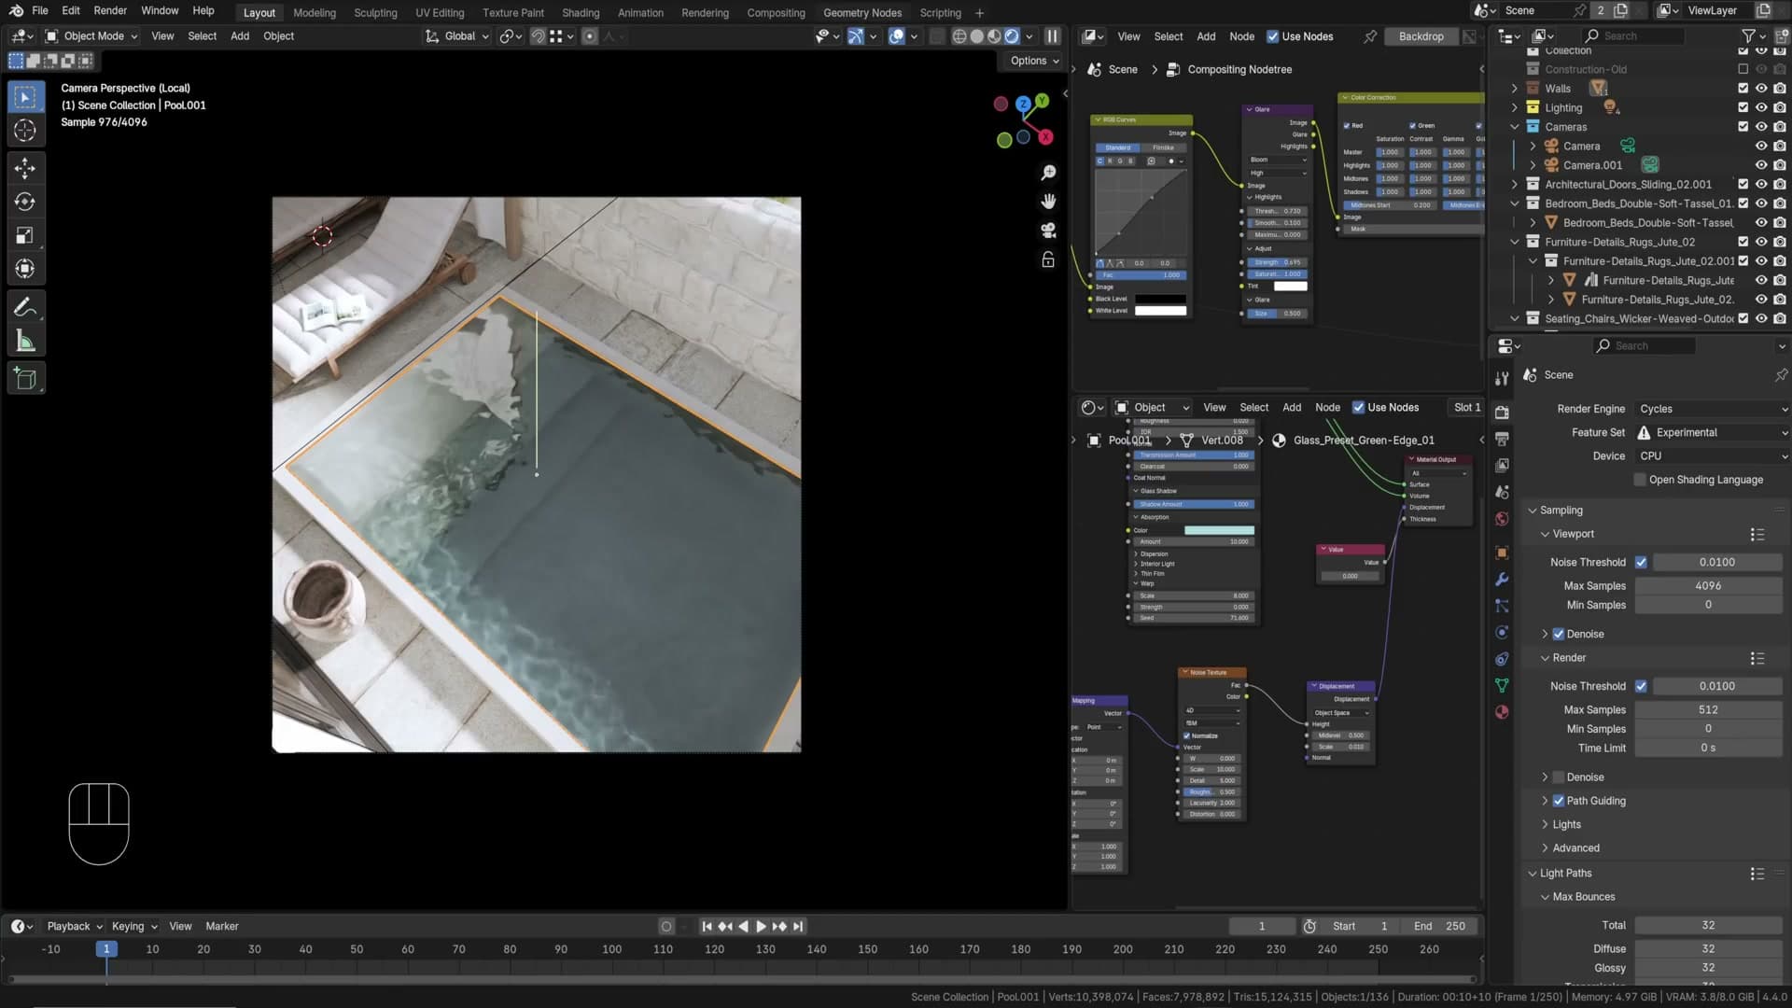Image resolution: width=1792 pixels, height=1008 pixels.
Task: Switch to the Shading workspace tab
Action: (x=581, y=12)
